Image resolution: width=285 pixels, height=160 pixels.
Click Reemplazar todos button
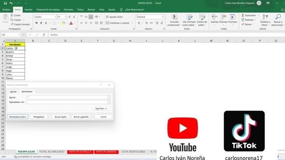coord(17,117)
